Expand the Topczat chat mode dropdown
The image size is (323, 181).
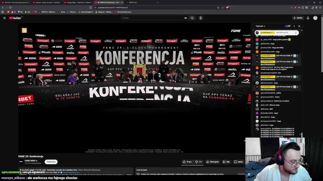260,26
